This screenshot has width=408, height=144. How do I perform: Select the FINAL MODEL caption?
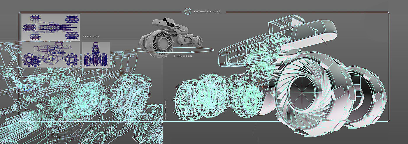[x=183, y=56]
